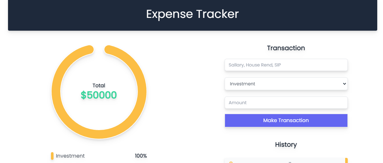Screen dimensions: 383x163
Task: Click the Total label inside the chart
Action: click(x=99, y=85)
